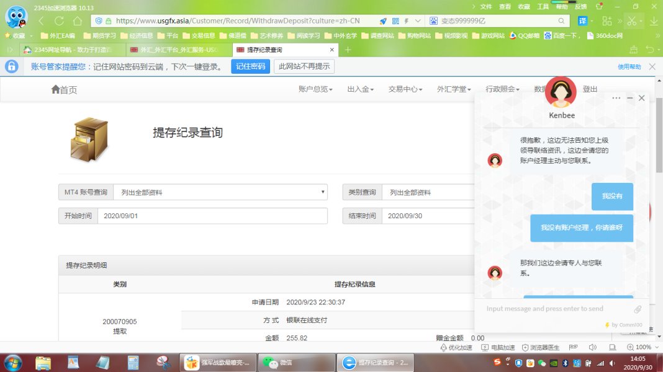Click the chat attachment paperclip icon

coord(638,309)
